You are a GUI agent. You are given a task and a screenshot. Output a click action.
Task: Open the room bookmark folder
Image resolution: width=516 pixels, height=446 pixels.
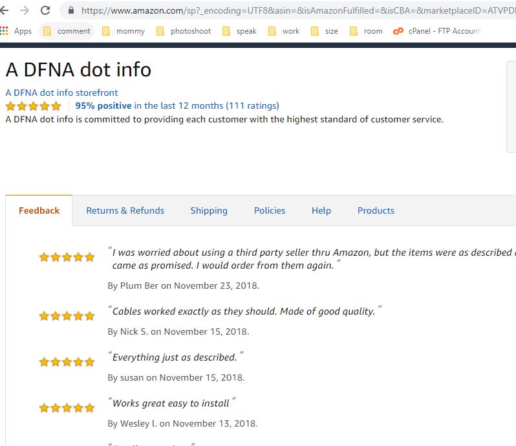(366, 31)
